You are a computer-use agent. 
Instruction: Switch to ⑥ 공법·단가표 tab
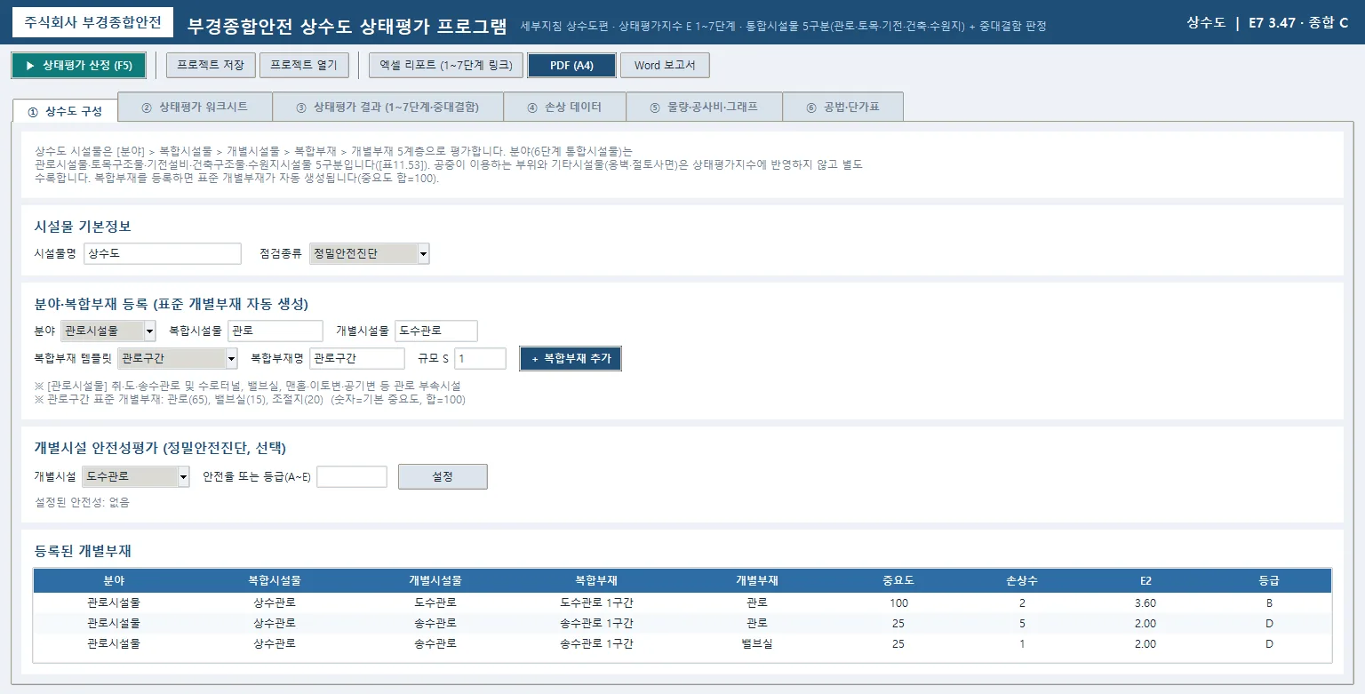click(842, 107)
